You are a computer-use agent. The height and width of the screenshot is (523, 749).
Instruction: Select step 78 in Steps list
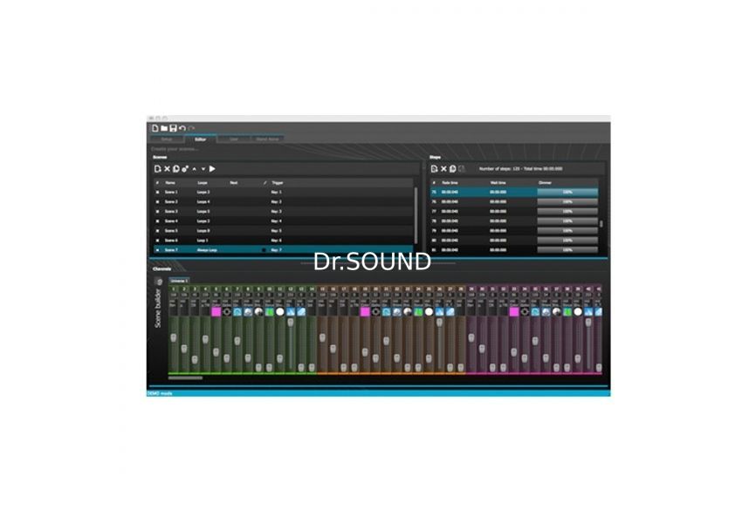[514, 221]
